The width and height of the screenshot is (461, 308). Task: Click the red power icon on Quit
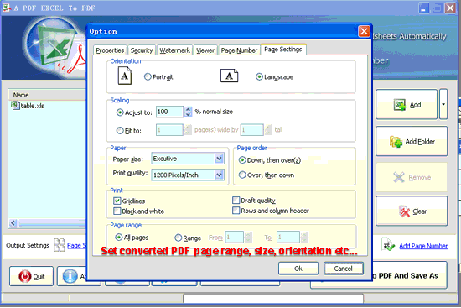(x=24, y=276)
